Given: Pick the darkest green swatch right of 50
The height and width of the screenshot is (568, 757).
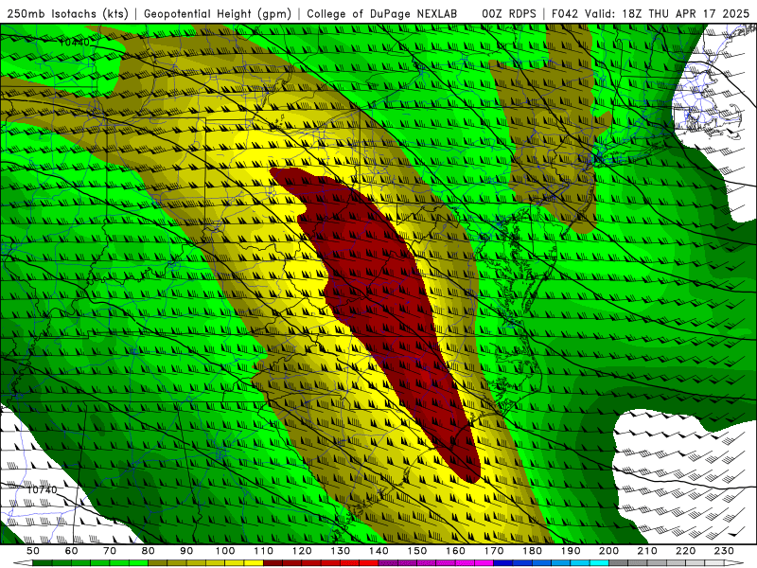Looking at the screenshot, I should pyautogui.click(x=43, y=563).
